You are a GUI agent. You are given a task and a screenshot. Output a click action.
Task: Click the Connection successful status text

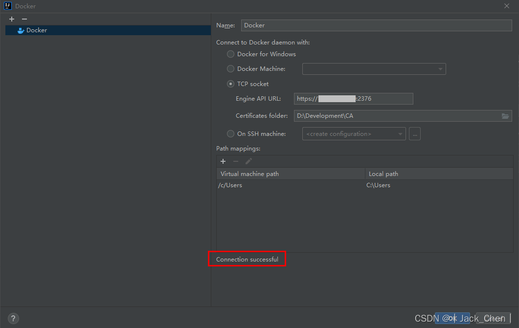point(247,259)
